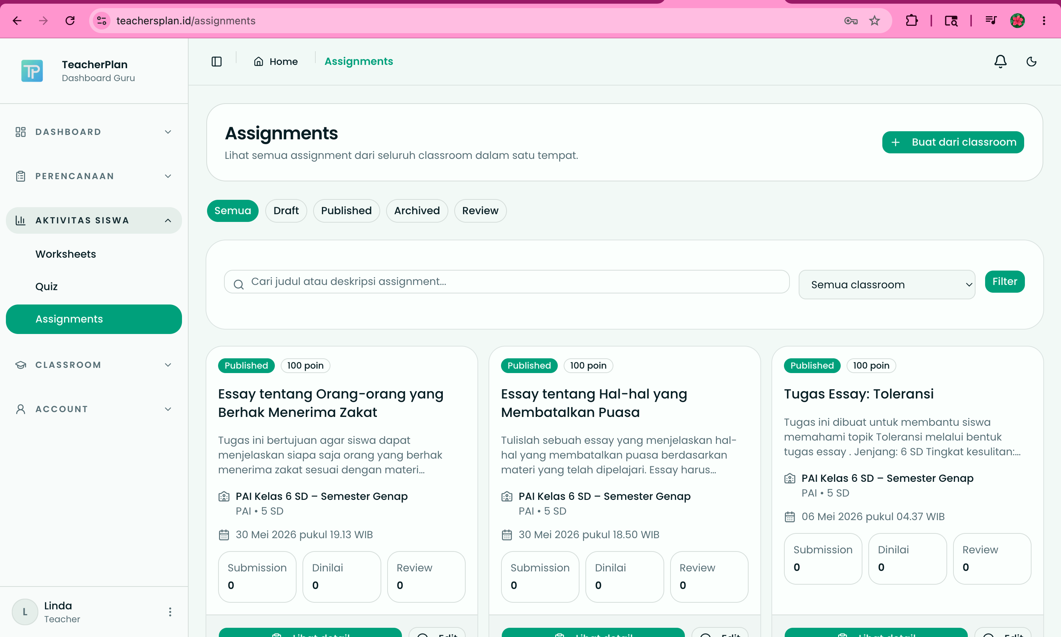Open the media controls icon

point(991,21)
